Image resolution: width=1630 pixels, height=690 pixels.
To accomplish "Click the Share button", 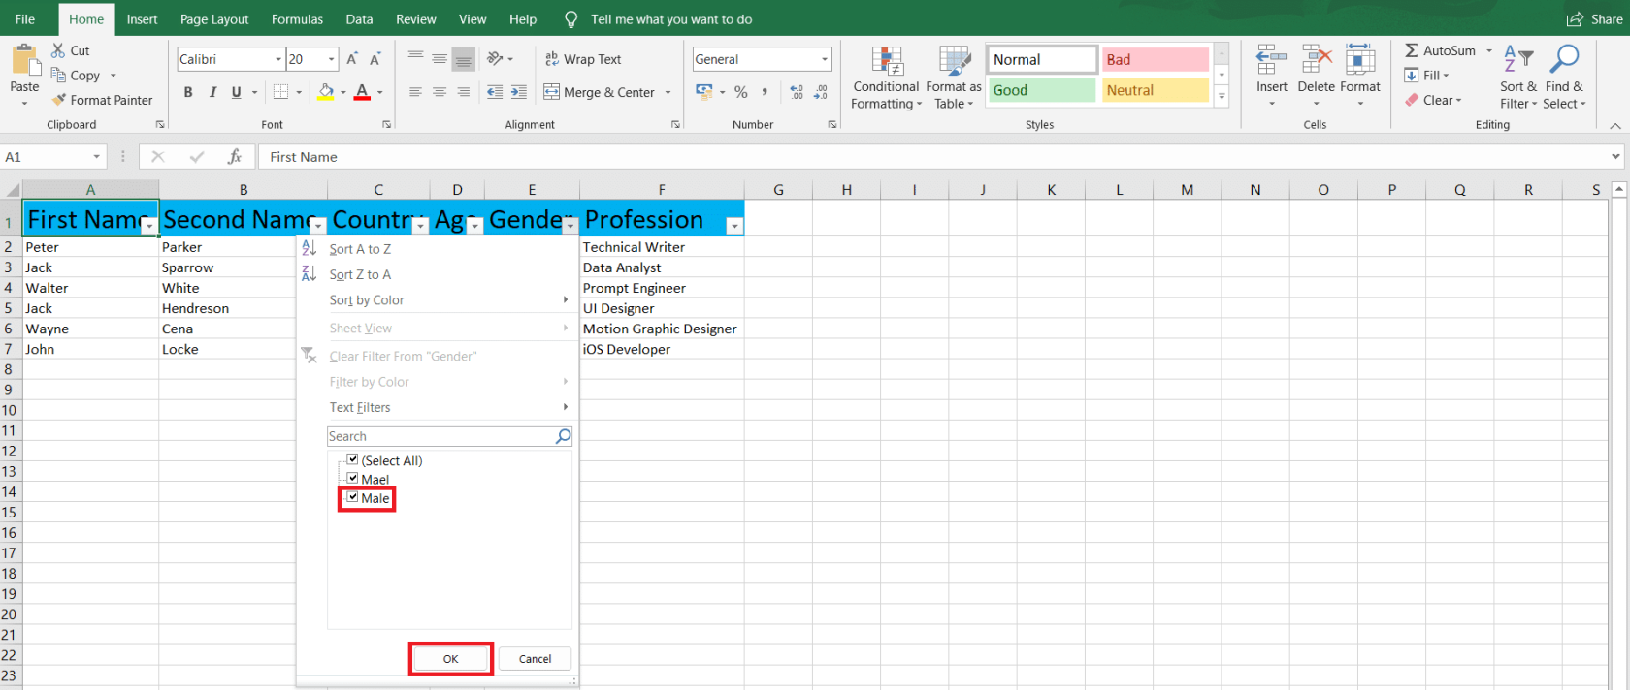I will [1595, 19].
